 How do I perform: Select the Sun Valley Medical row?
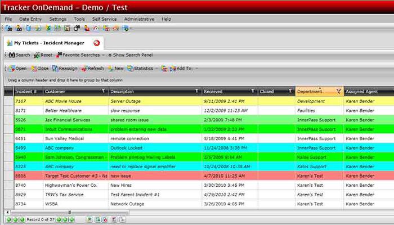[199, 138]
